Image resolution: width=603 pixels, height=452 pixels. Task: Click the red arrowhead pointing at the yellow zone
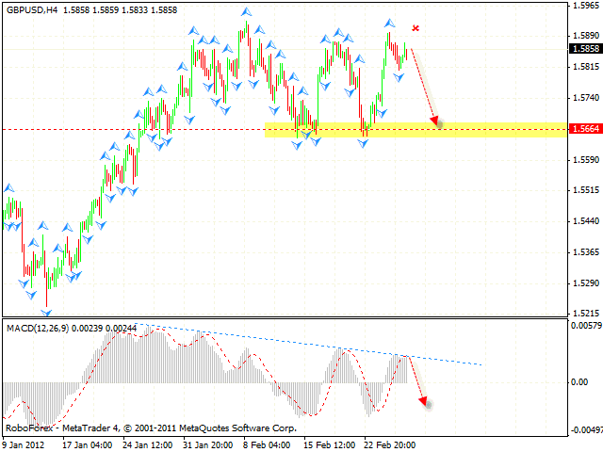435,121
